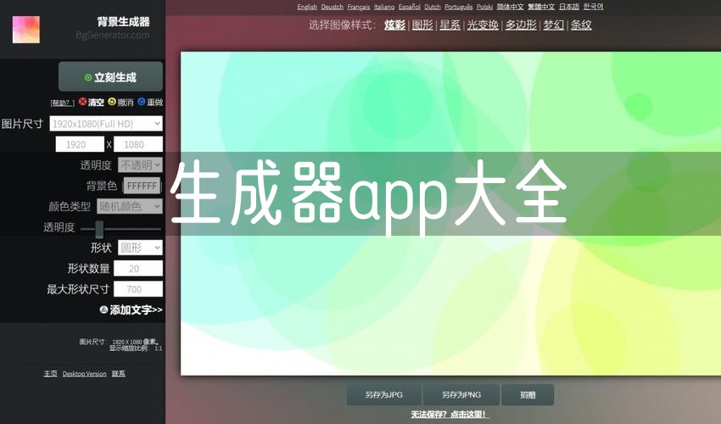This screenshot has width=721, height=424.
Task: Switch language to 日本語
Action: [x=569, y=7]
